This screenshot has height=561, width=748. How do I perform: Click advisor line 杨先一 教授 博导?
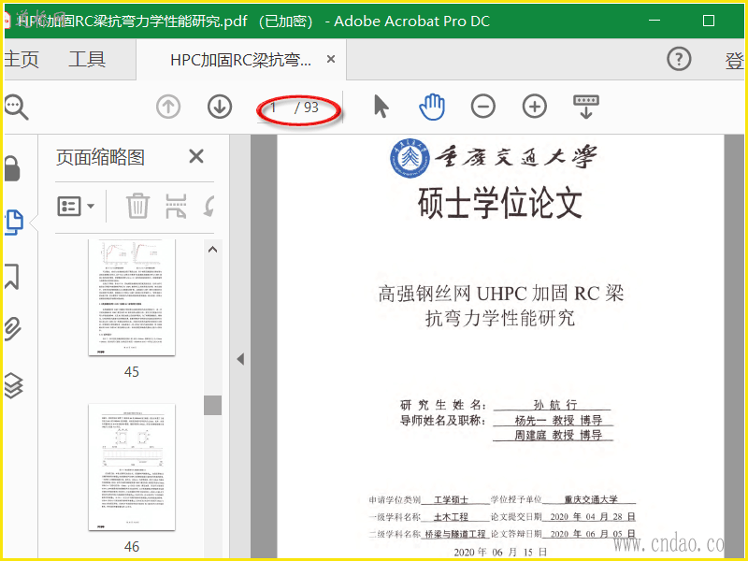[558, 420]
